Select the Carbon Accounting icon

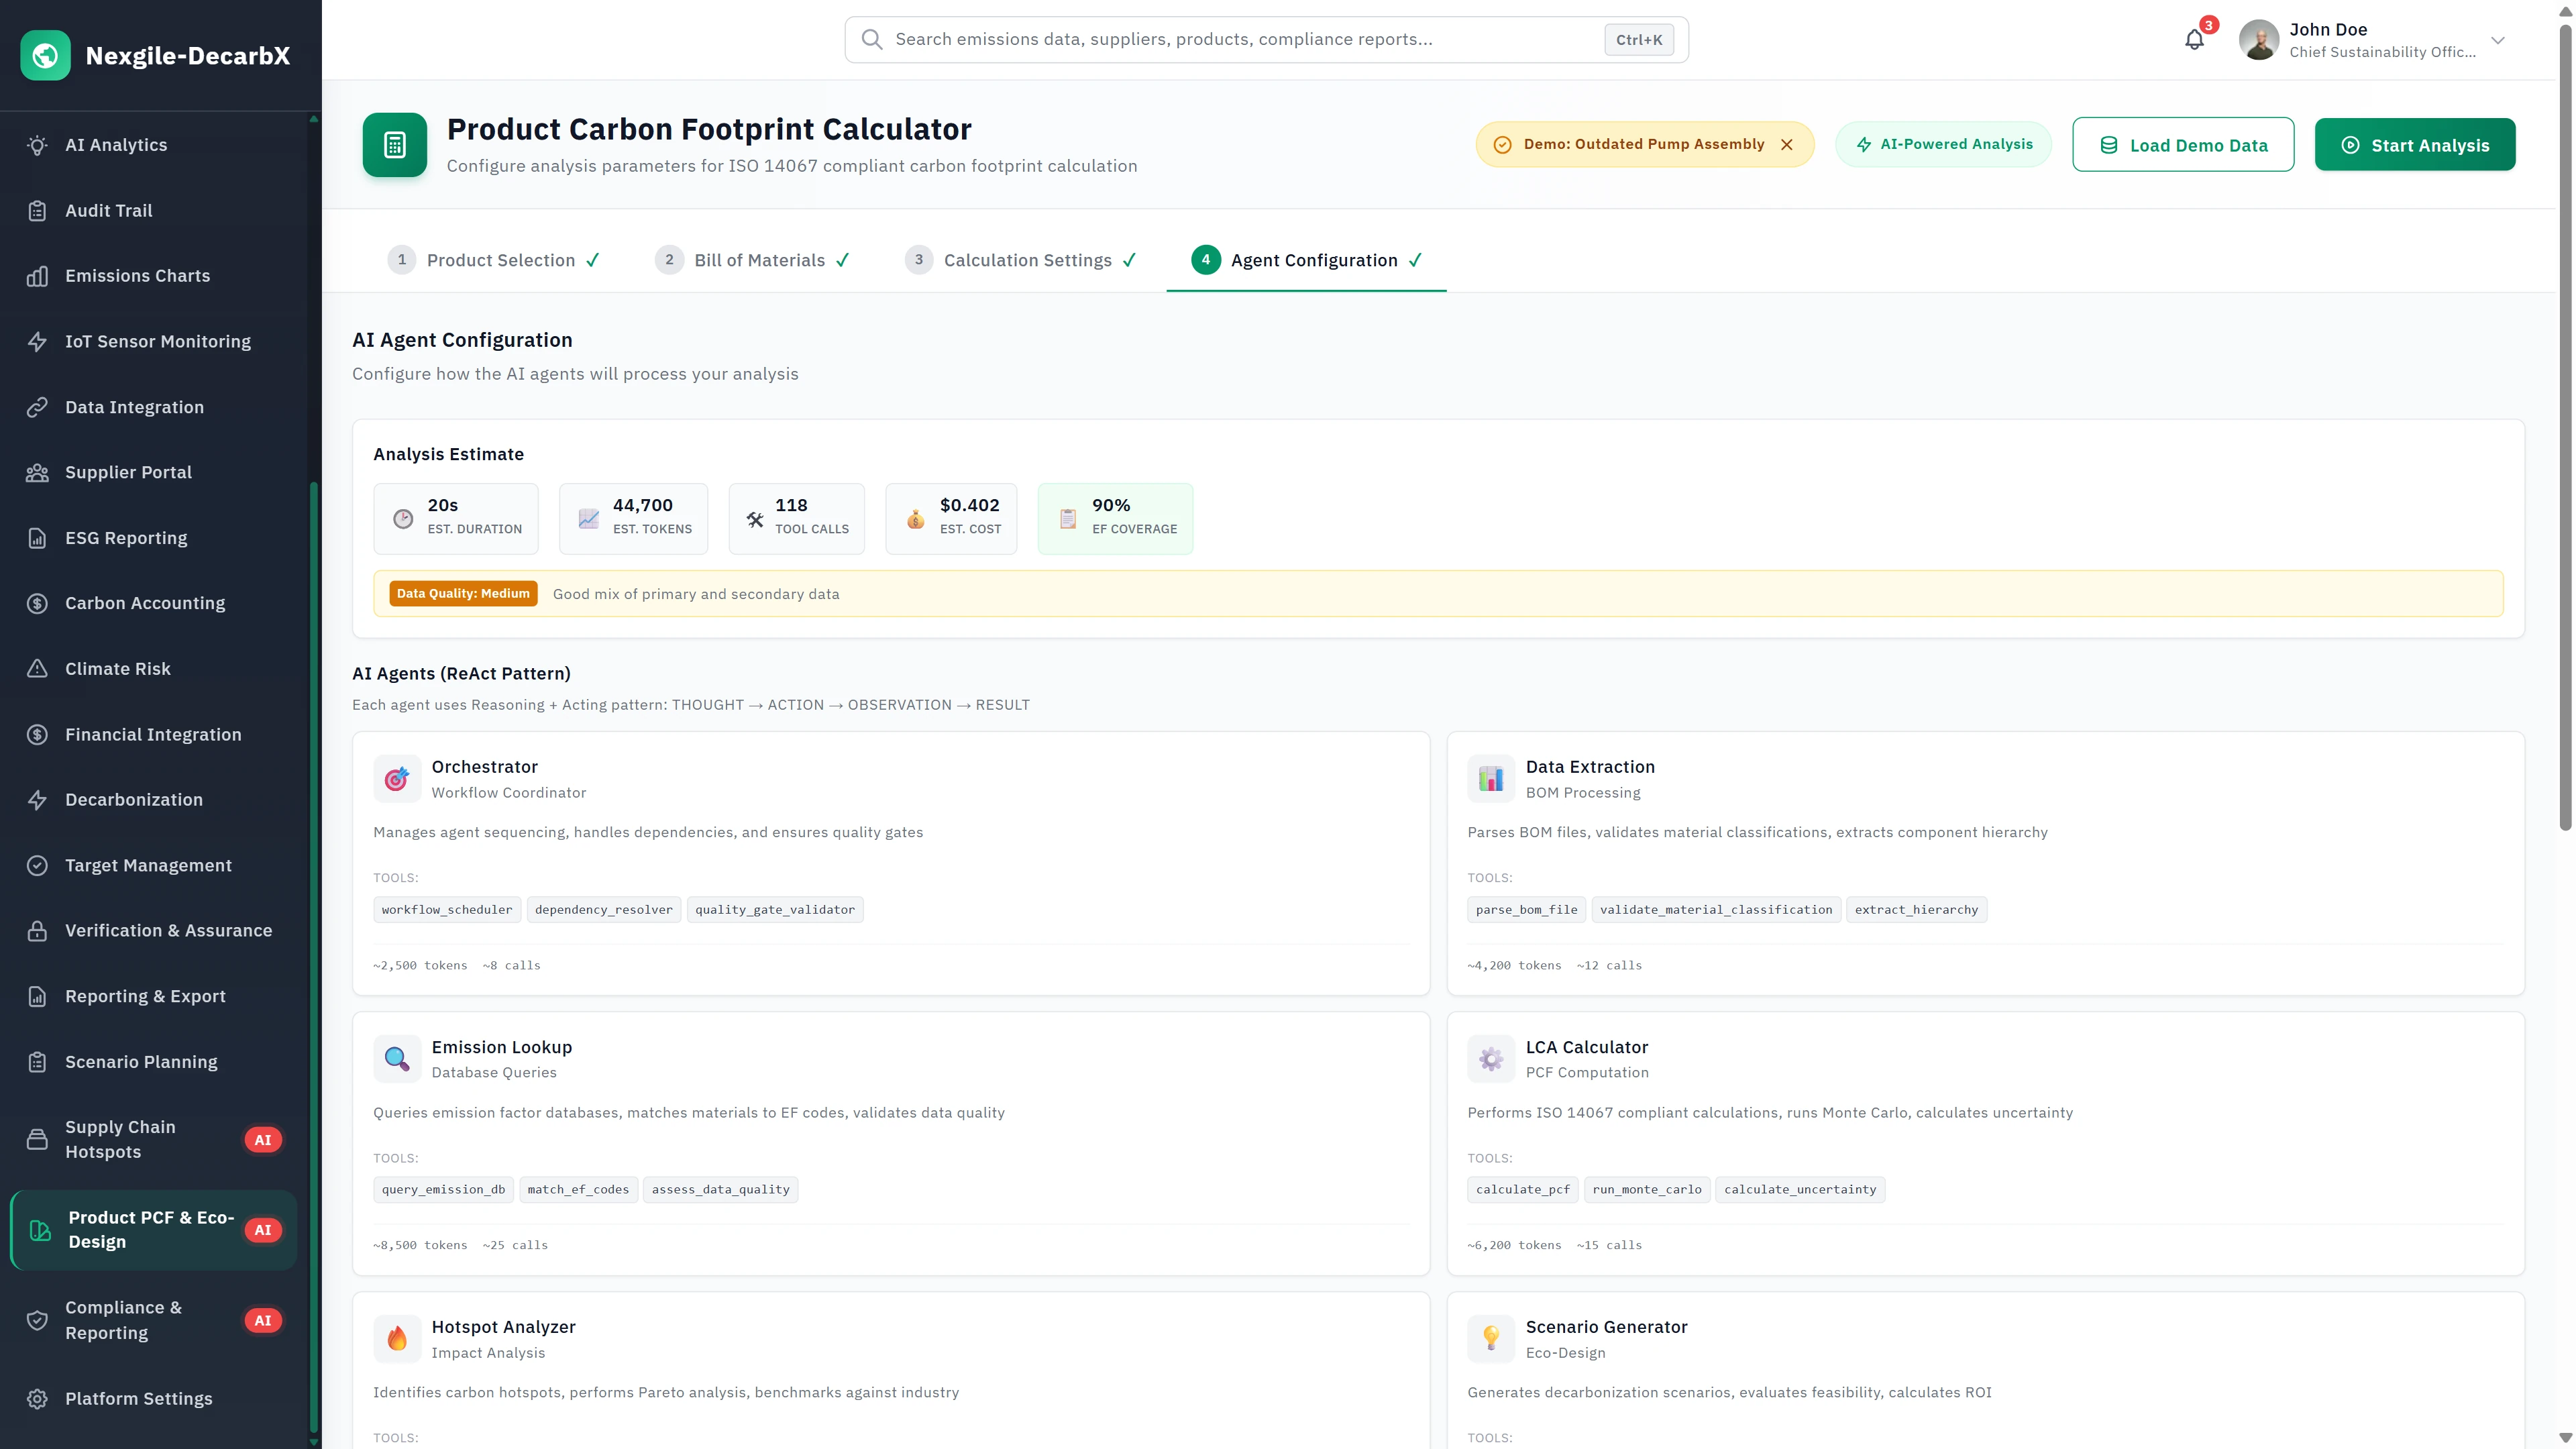point(38,602)
